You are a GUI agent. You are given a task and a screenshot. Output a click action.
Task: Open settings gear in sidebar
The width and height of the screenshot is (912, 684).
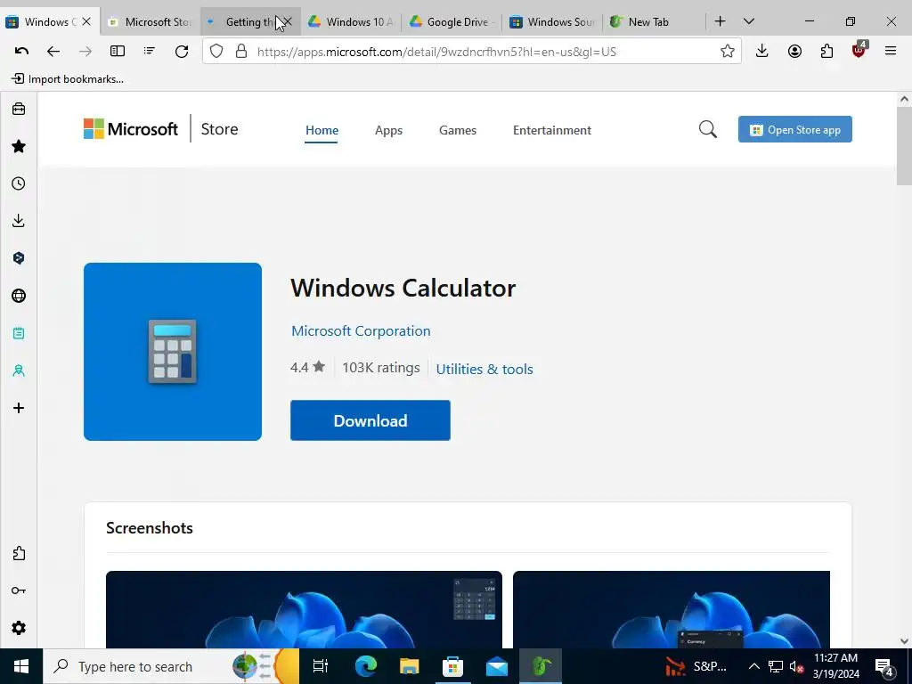[19, 628]
